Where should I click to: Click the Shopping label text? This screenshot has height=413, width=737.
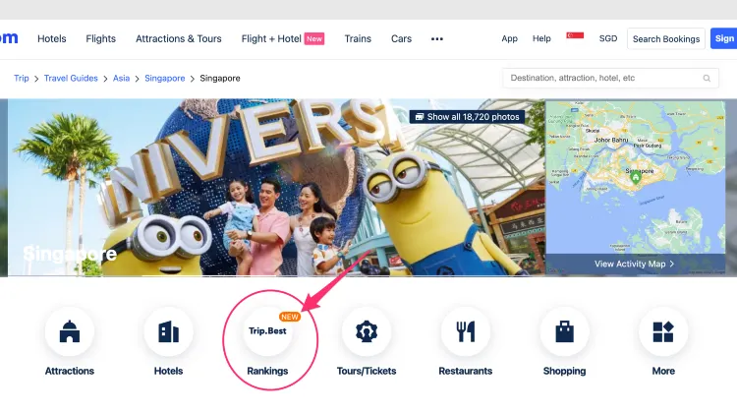pyautogui.click(x=564, y=371)
